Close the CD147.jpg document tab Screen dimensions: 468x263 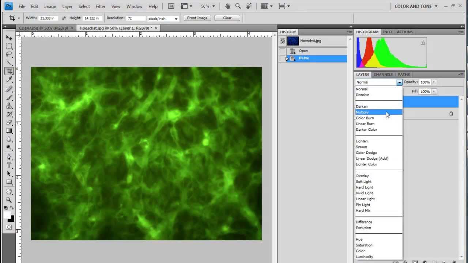coord(72,28)
